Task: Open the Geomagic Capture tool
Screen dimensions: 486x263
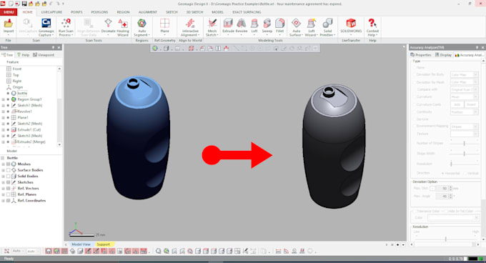Action: pyautogui.click(x=46, y=27)
